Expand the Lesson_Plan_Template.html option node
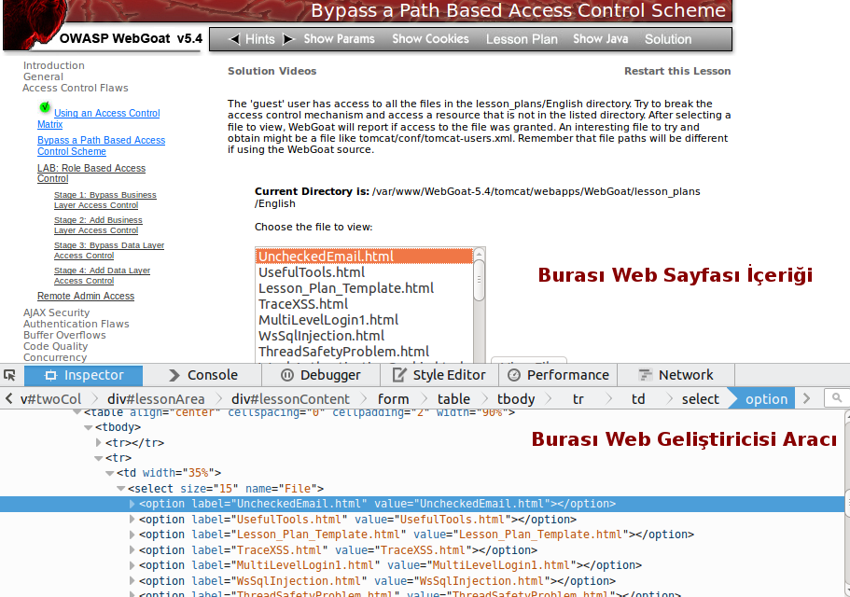Screen dimensions: 850x597 pos(132,535)
